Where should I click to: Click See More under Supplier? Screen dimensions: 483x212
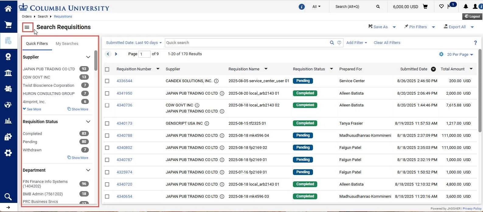[x=32, y=109]
